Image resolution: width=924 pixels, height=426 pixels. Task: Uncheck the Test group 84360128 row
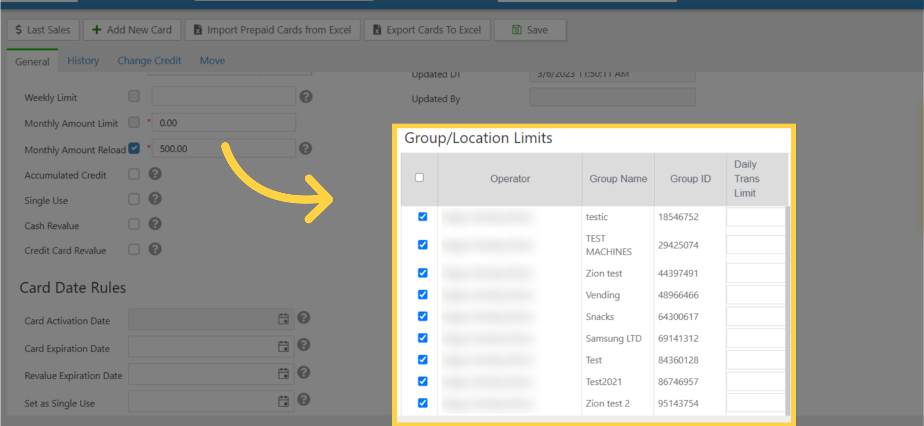tap(423, 359)
